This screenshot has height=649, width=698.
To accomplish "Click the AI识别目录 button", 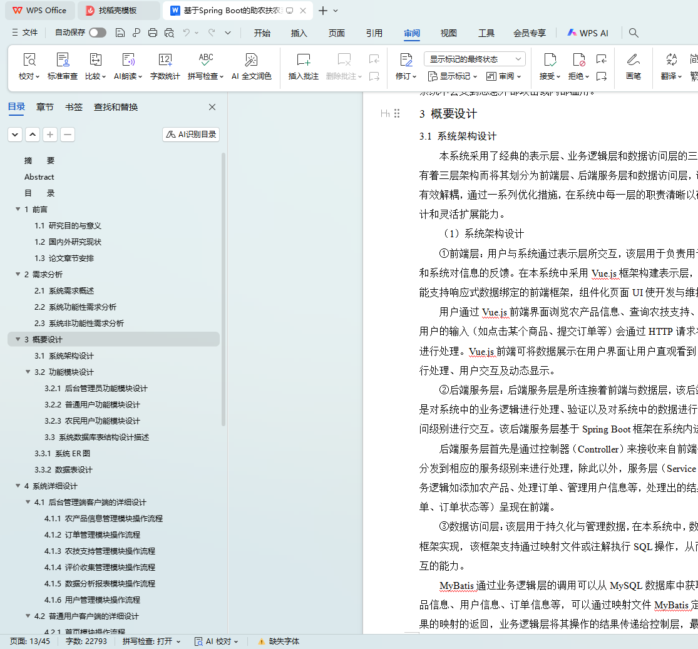I will point(191,135).
